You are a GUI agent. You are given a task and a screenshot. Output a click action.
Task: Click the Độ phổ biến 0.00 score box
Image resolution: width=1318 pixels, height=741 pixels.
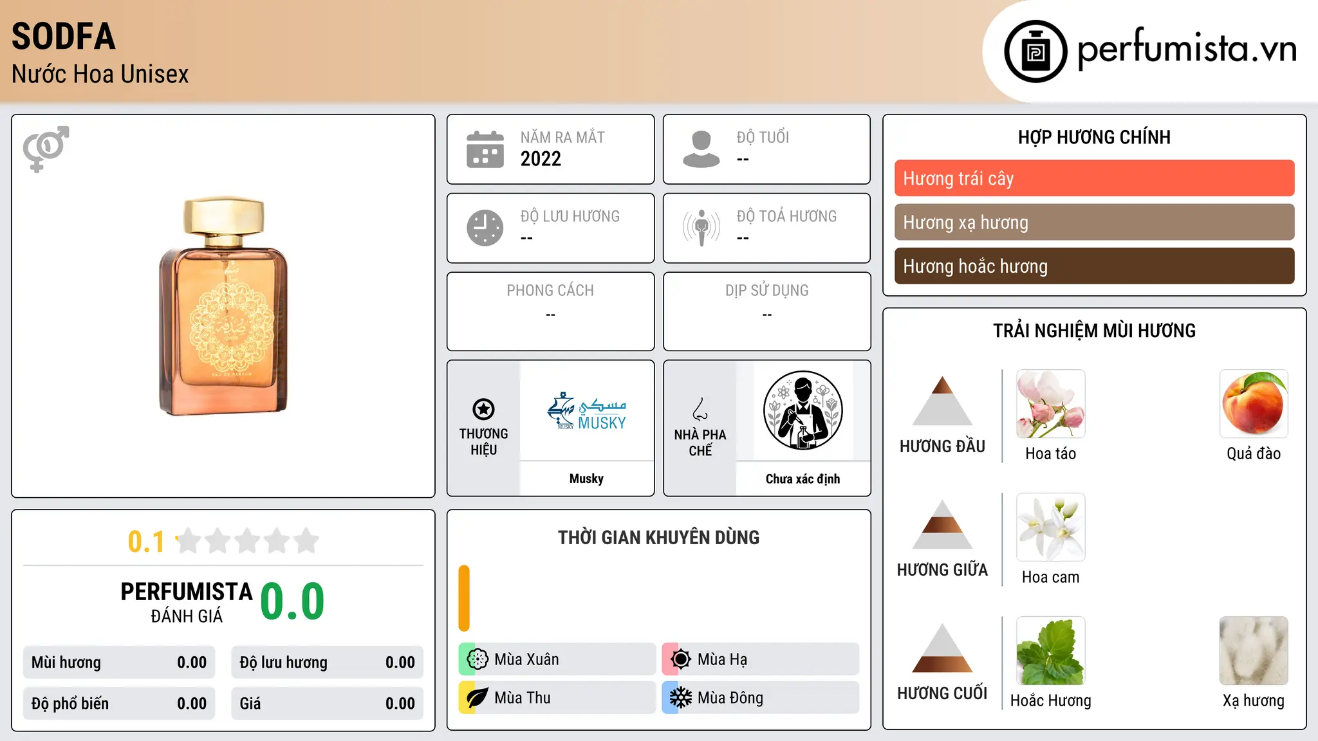coord(119,704)
